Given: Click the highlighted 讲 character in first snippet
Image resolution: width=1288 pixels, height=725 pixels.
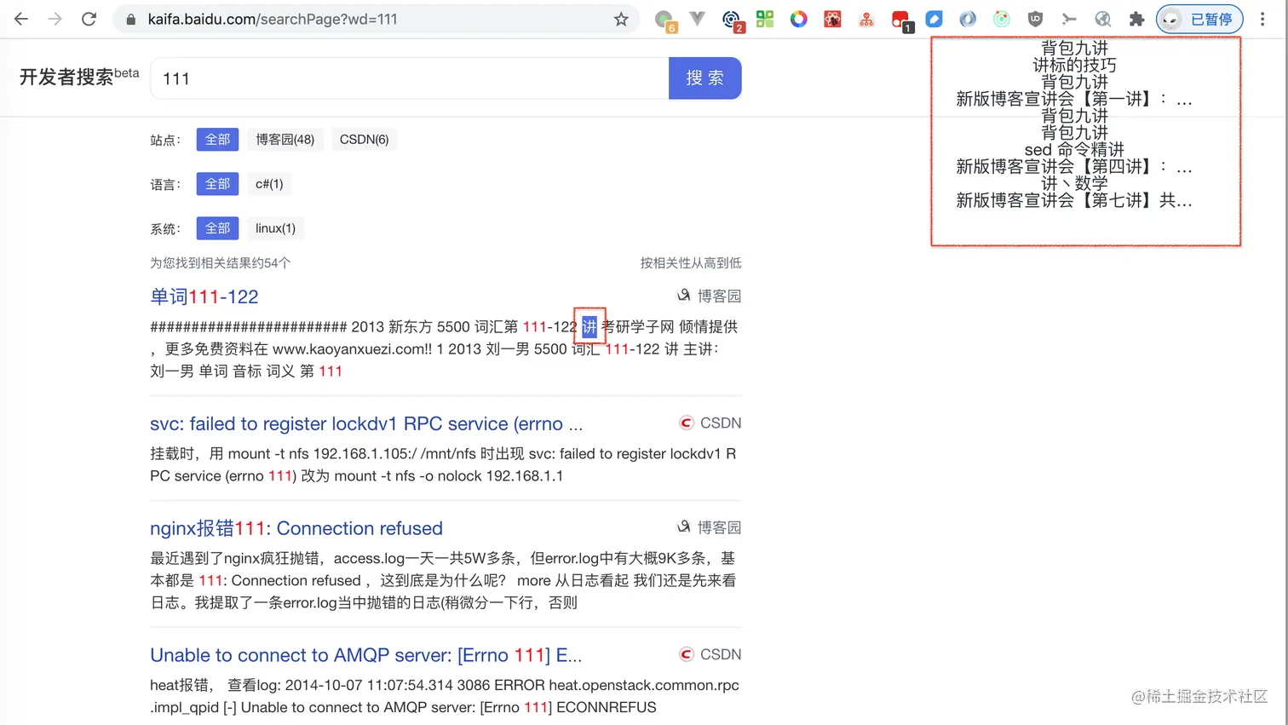Looking at the screenshot, I should tap(589, 327).
